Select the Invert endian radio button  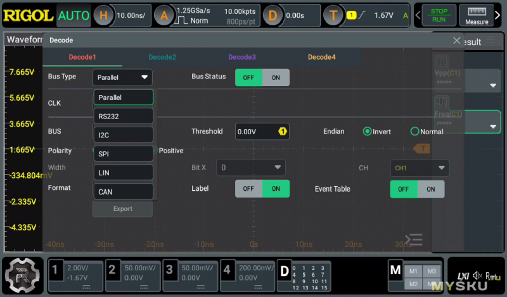[x=367, y=132]
